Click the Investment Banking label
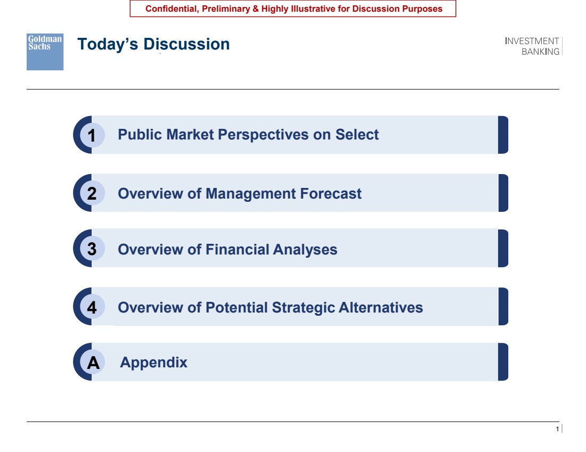 click(x=532, y=46)
